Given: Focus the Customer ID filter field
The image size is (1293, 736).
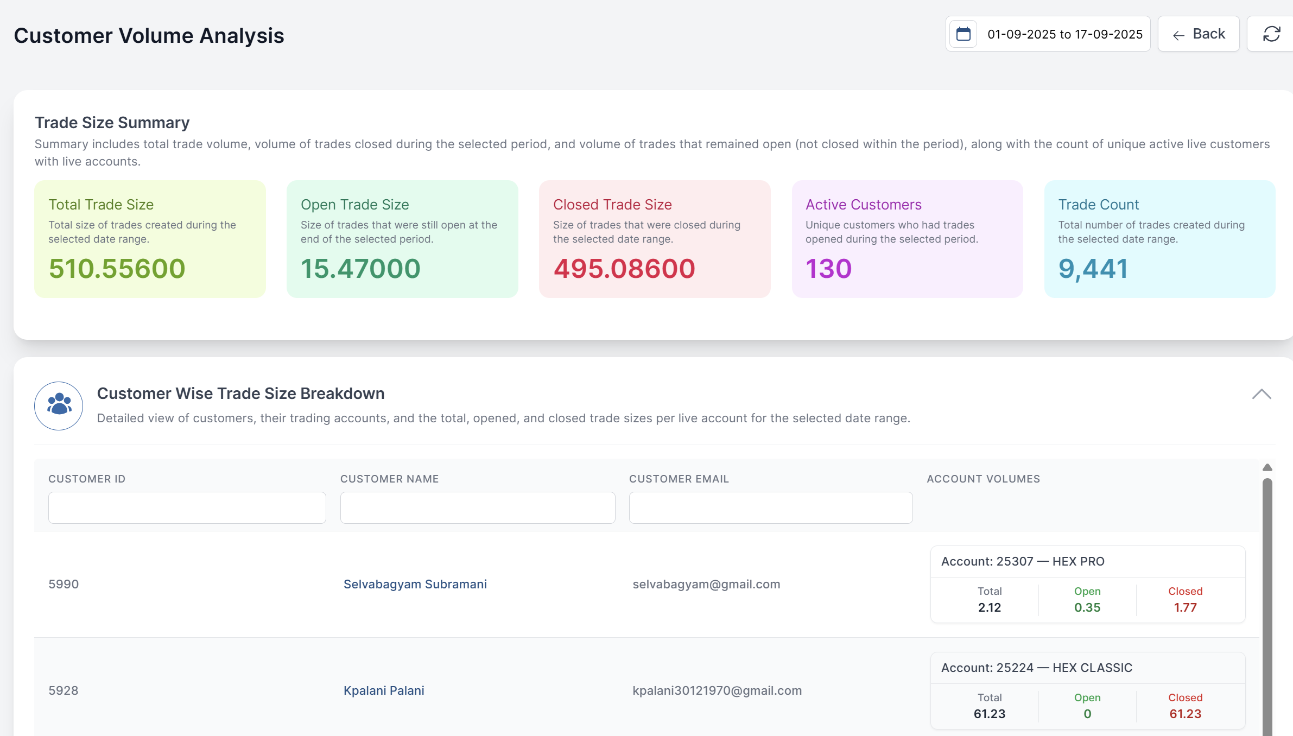Looking at the screenshot, I should 187,507.
